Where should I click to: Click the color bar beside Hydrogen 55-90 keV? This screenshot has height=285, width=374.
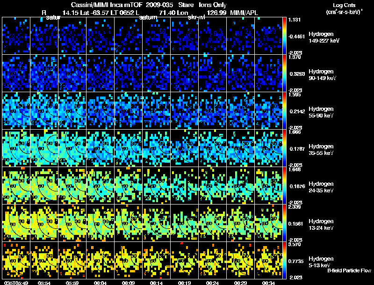tap(284, 110)
